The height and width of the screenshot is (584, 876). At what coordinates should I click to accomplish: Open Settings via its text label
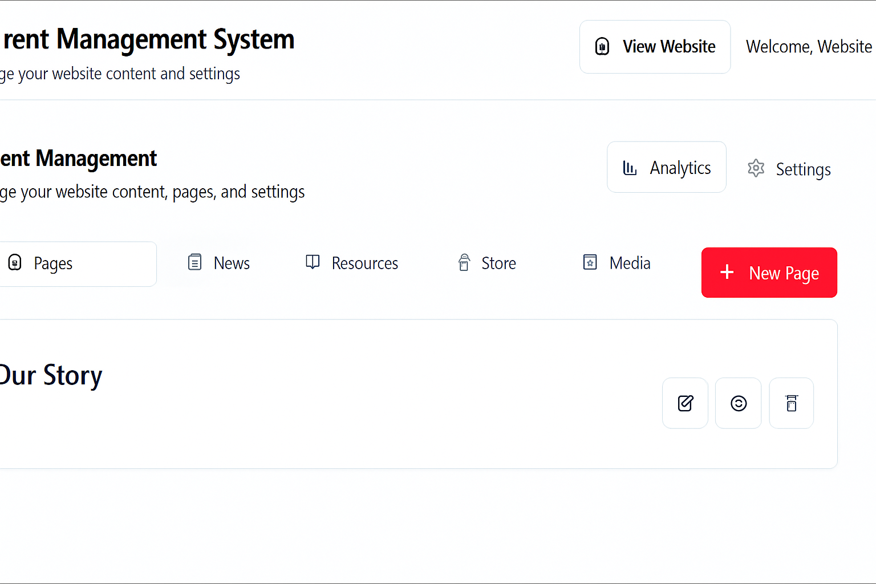point(803,169)
